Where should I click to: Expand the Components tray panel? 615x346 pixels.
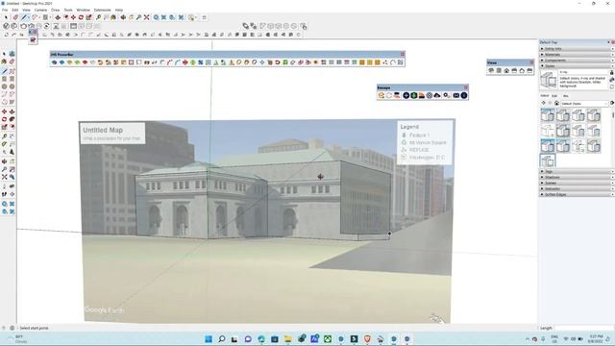[x=577, y=61]
